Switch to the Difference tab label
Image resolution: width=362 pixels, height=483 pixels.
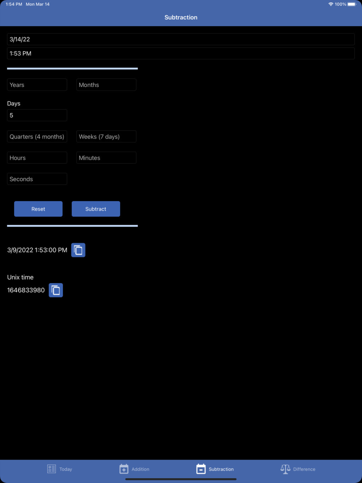304,469
